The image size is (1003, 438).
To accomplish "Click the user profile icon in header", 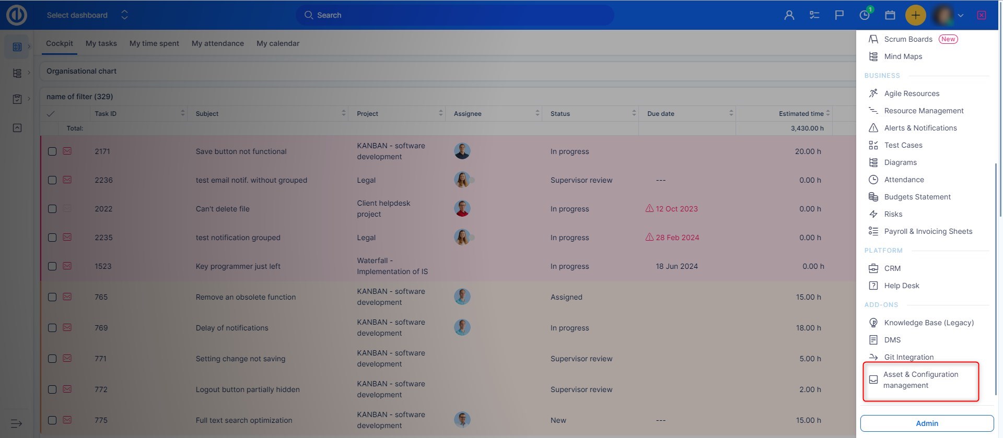I will (789, 15).
